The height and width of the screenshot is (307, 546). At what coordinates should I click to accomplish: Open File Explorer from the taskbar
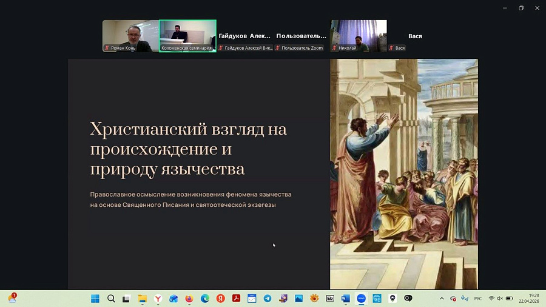(x=142, y=299)
